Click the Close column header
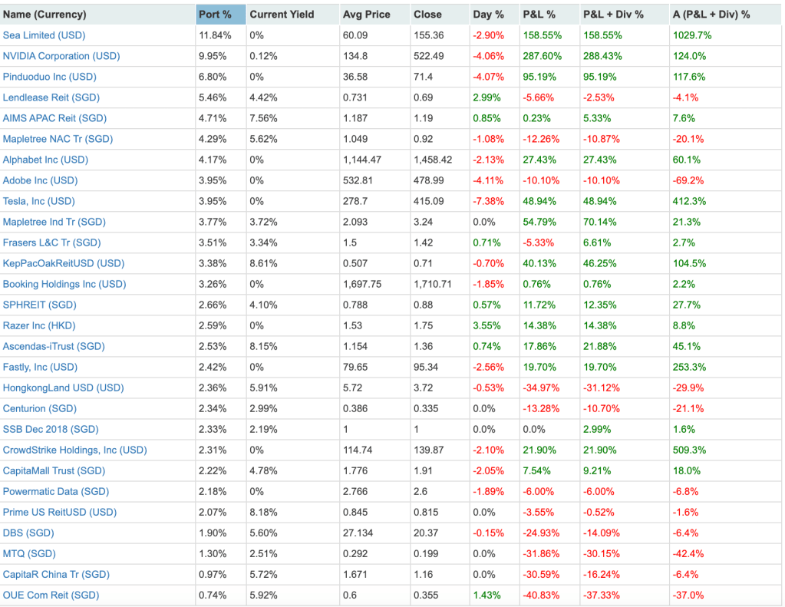The width and height of the screenshot is (785, 607). coord(427,15)
